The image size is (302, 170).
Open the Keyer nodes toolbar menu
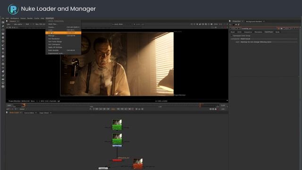tap(3, 45)
